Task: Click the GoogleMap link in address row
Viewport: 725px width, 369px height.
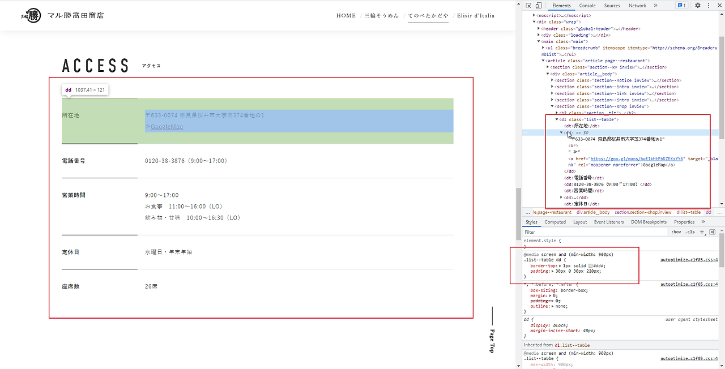Action: [167, 127]
